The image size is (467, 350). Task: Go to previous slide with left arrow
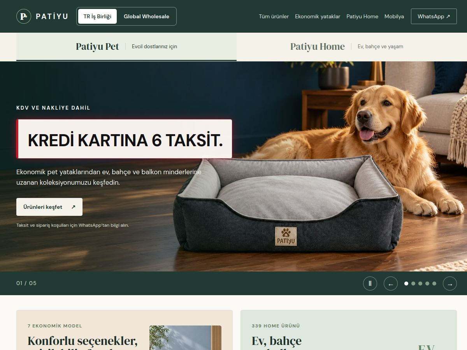[x=391, y=283]
